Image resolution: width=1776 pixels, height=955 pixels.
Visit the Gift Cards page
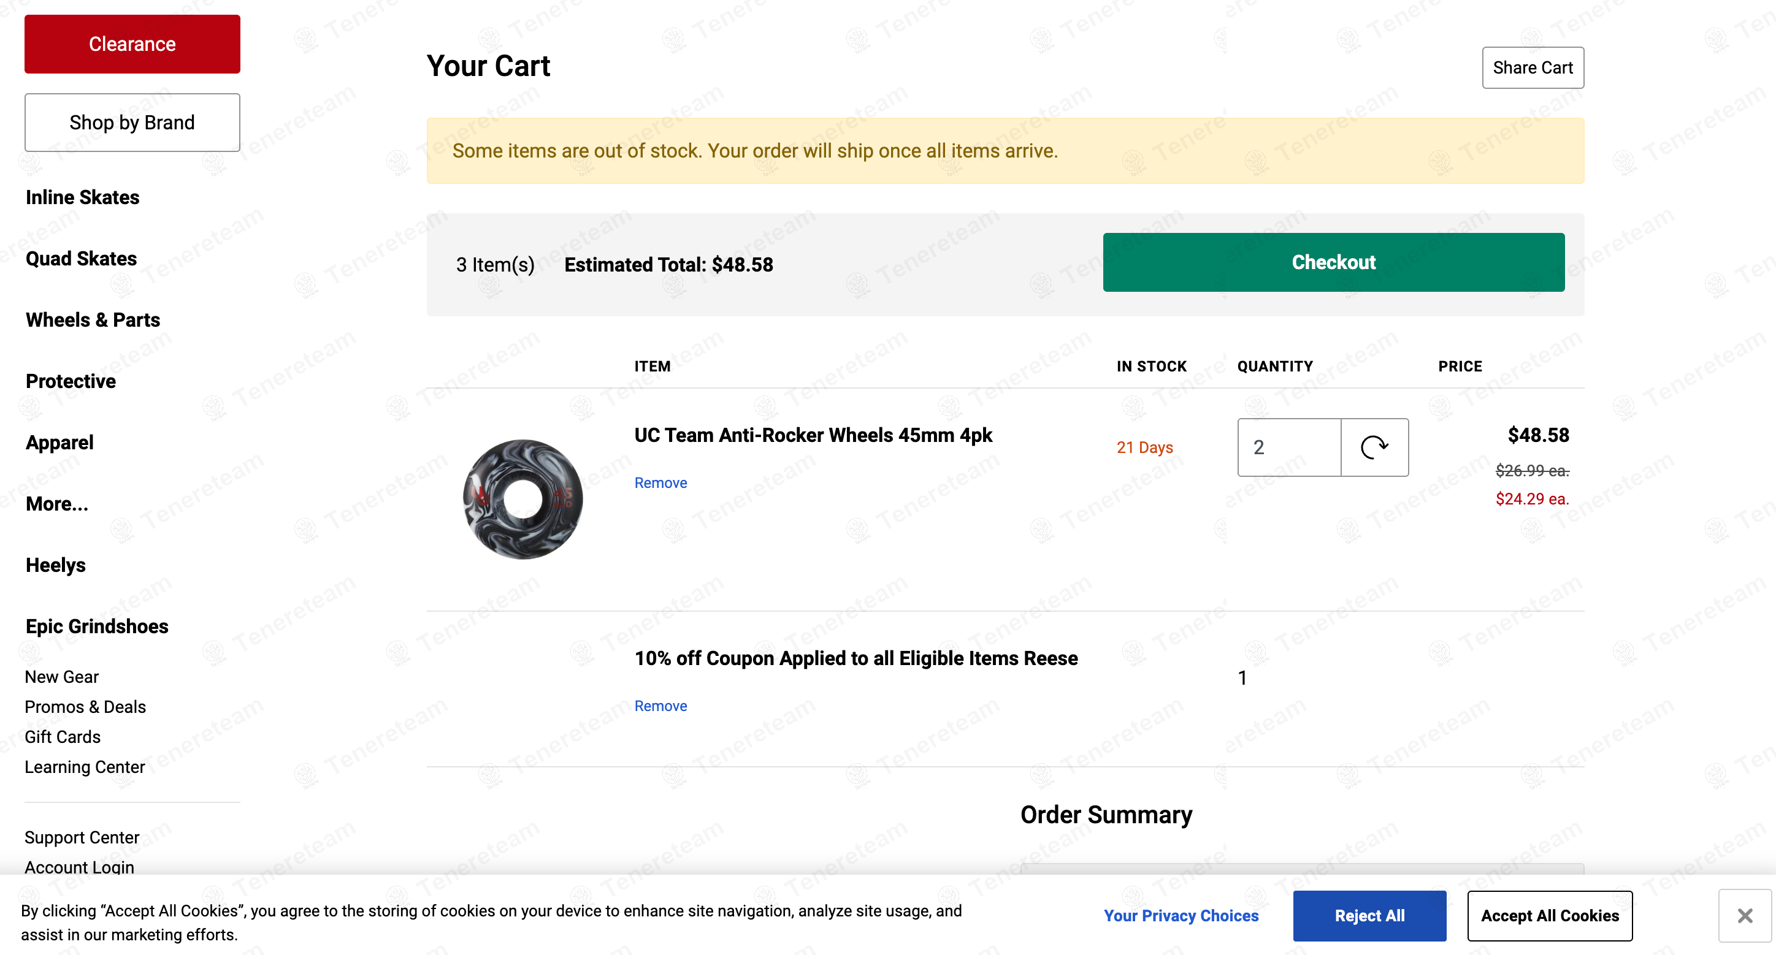pyautogui.click(x=63, y=737)
